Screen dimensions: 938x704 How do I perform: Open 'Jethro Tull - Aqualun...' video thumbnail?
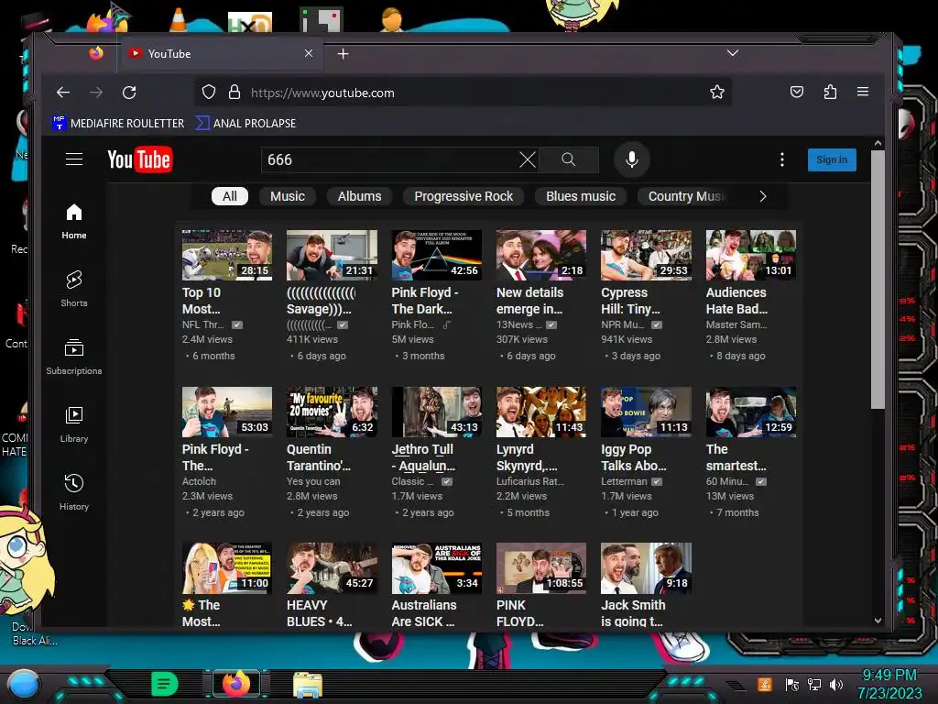point(437,412)
